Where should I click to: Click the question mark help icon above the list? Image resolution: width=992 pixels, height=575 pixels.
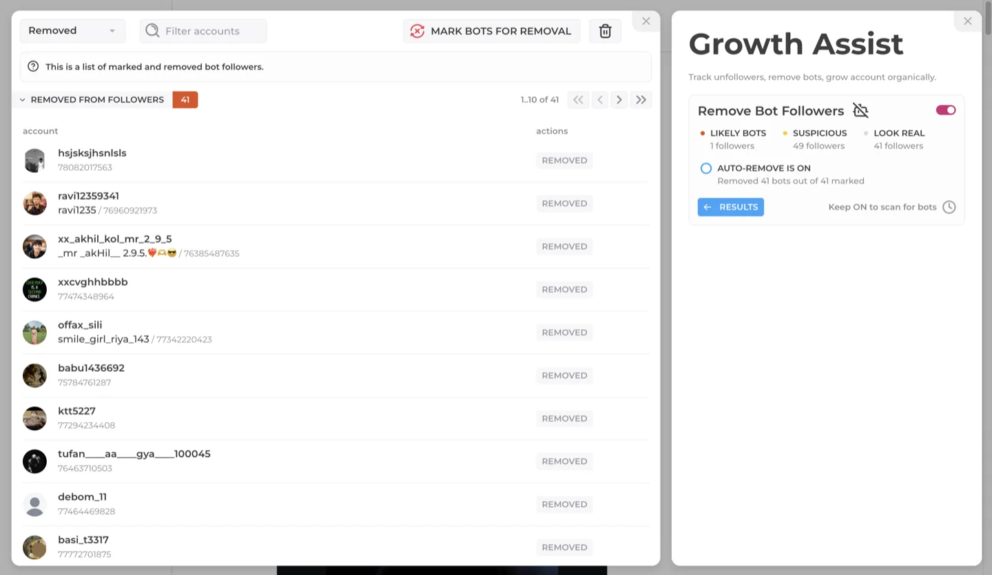pyautogui.click(x=32, y=66)
